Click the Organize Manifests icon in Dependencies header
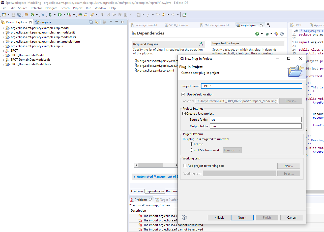 (x=276, y=34)
